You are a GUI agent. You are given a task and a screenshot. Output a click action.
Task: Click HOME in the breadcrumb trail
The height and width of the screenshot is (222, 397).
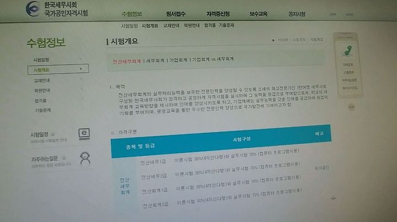pos(283,40)
